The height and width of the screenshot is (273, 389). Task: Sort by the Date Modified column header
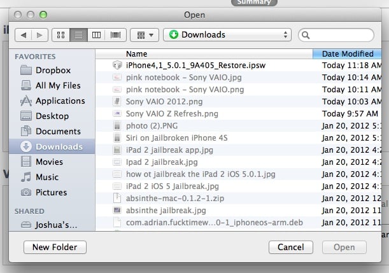click(x=347, y=54)
